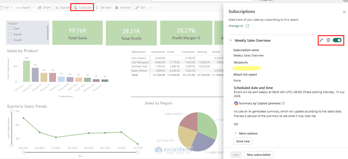Click the Salesperson column header
Image resolution: width=348 pixels, height=159 pixels.
[x=138, y=52]
